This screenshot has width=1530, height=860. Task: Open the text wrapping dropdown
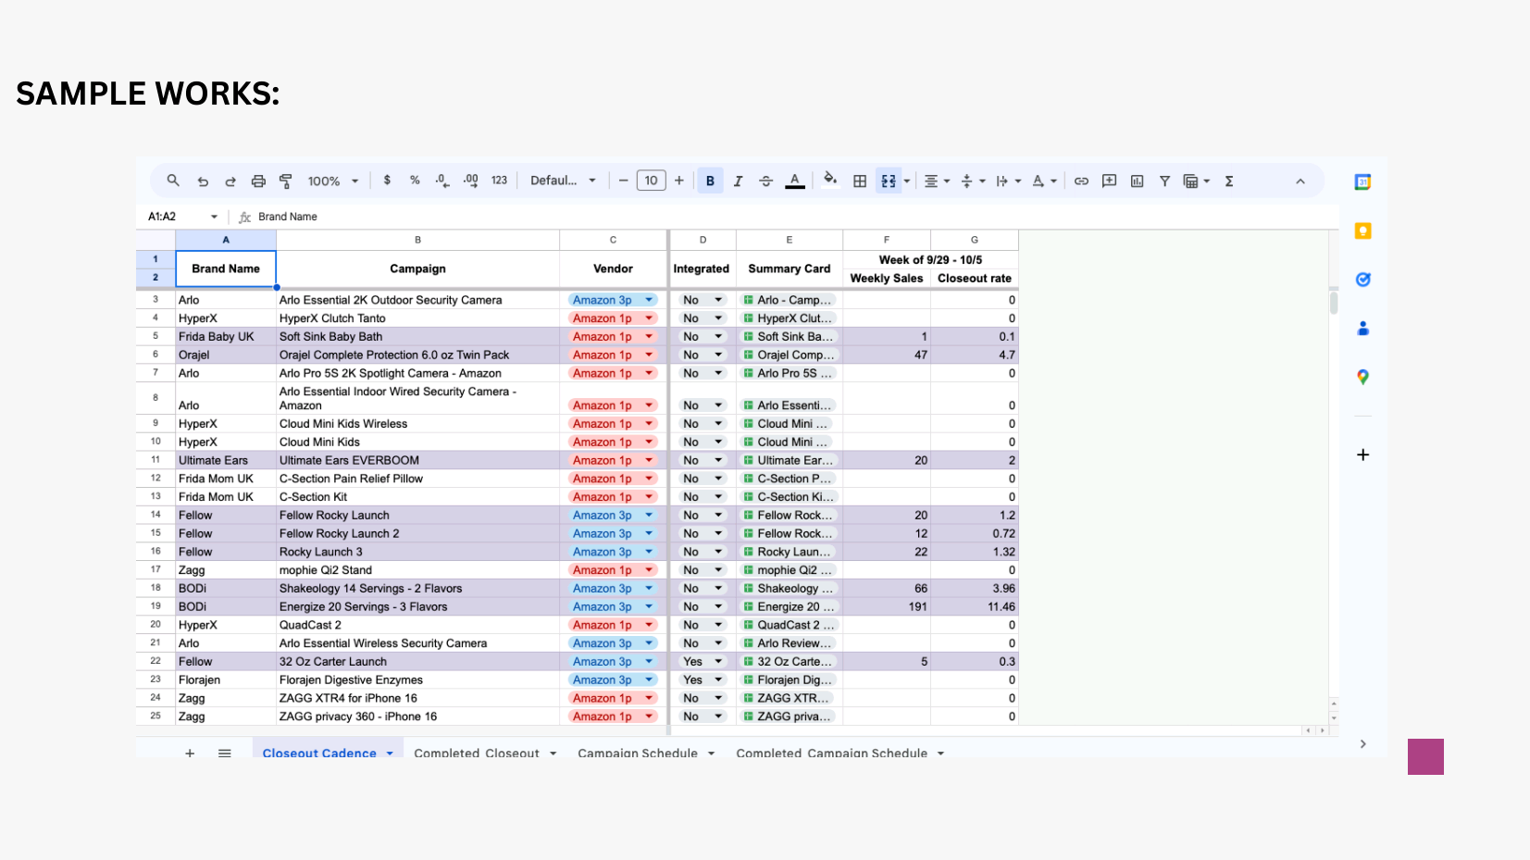click(1008, 181)
